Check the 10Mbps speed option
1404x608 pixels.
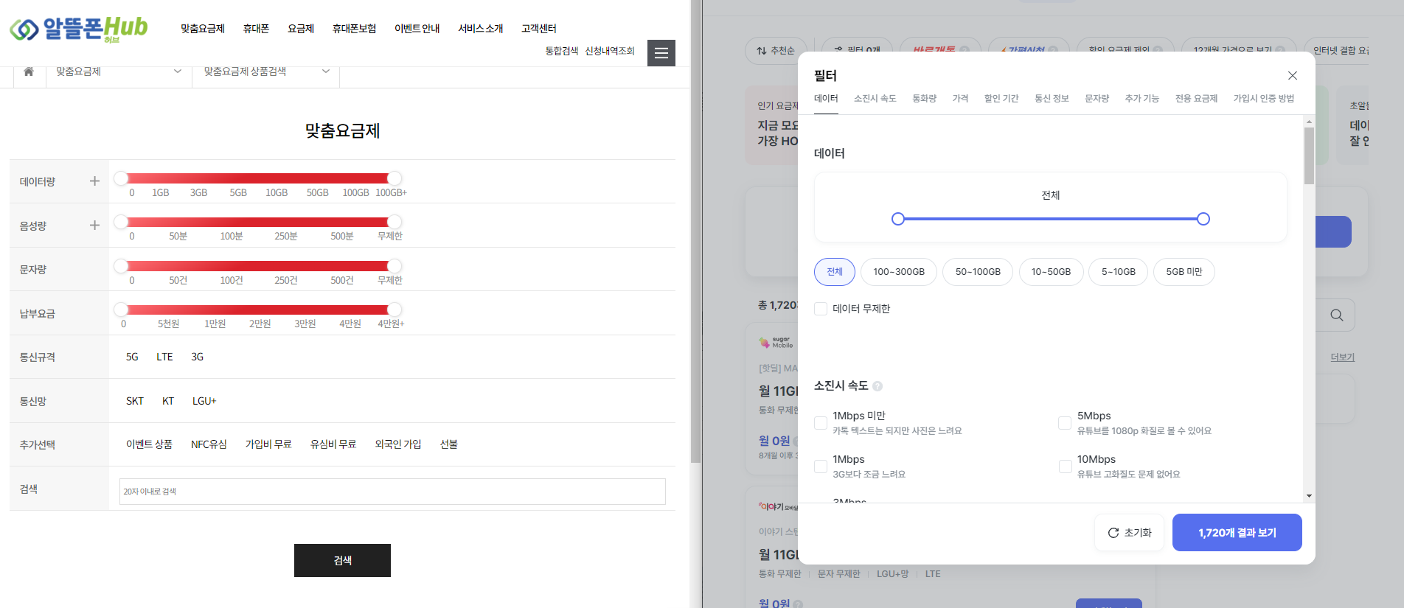click(1065, 467)
